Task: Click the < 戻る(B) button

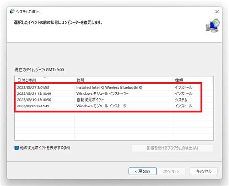Action: tap(143, 171)
